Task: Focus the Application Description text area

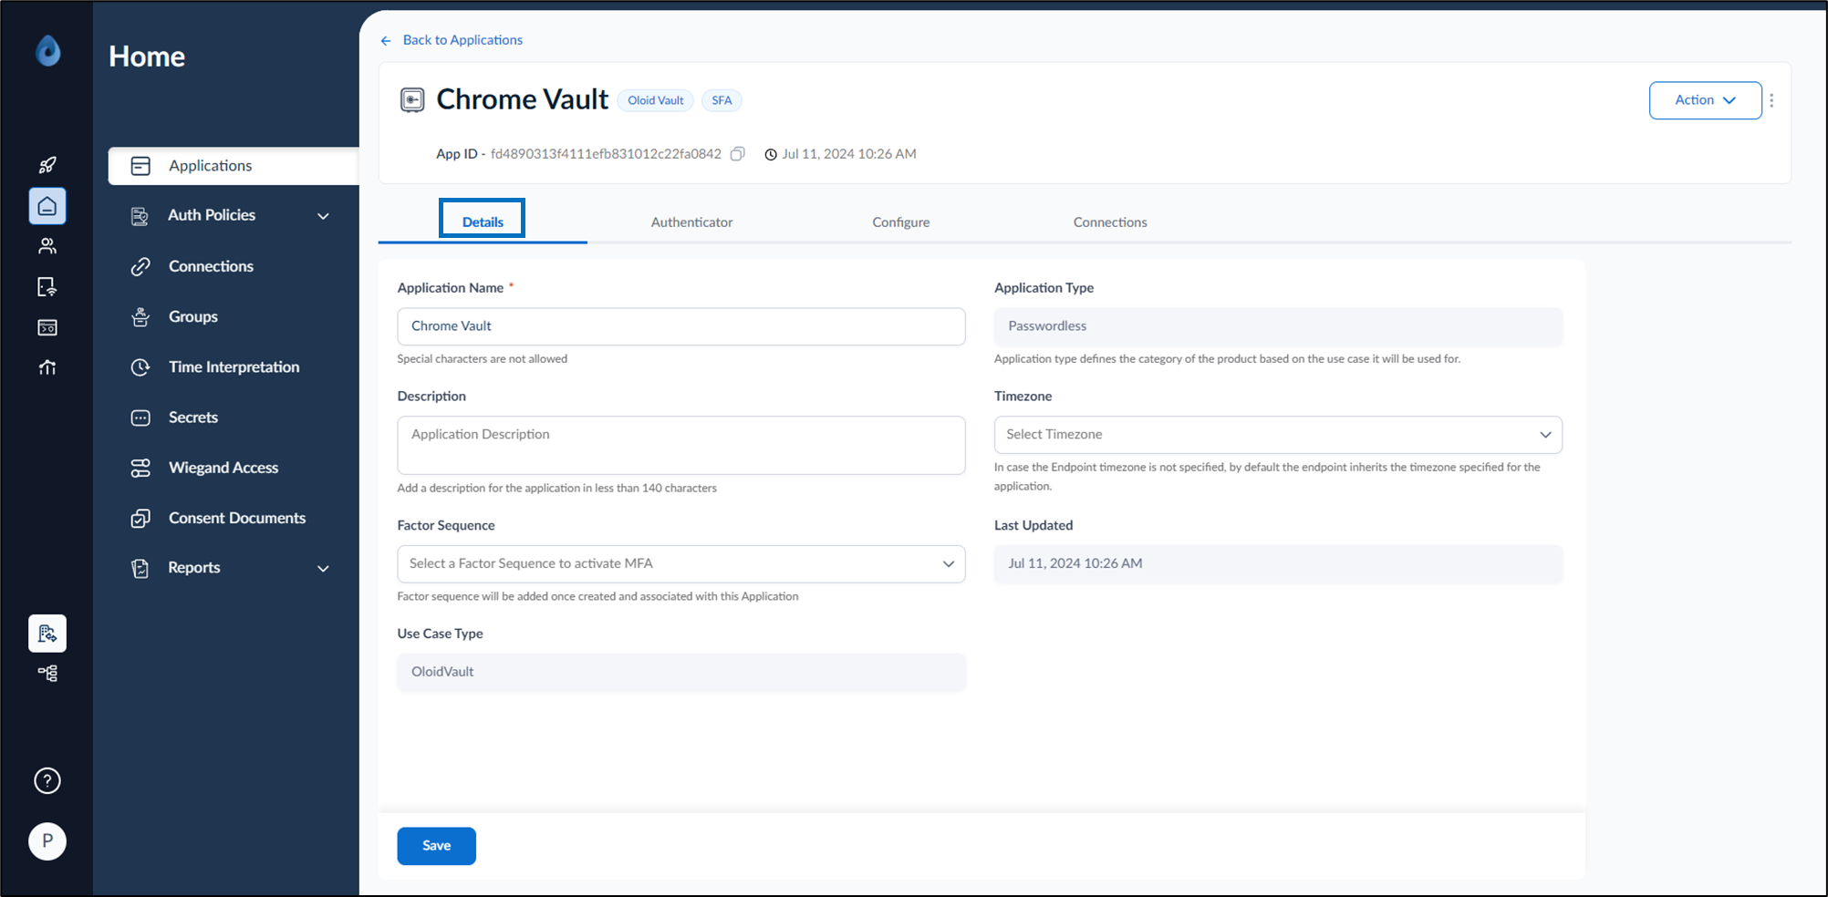Action: (x=681, y=446)
